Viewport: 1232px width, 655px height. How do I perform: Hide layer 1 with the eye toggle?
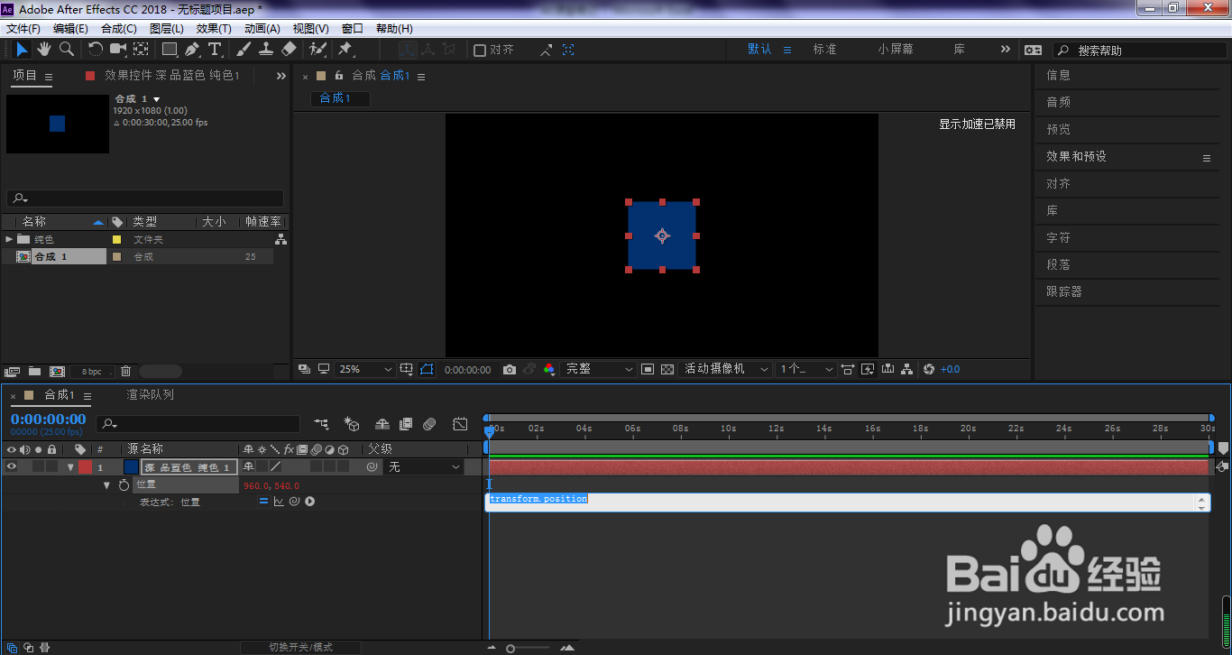click(12, 466)
